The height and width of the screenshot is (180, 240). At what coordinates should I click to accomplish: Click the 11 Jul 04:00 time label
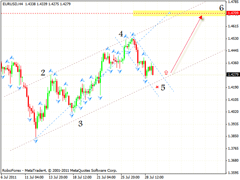[34, 177]
